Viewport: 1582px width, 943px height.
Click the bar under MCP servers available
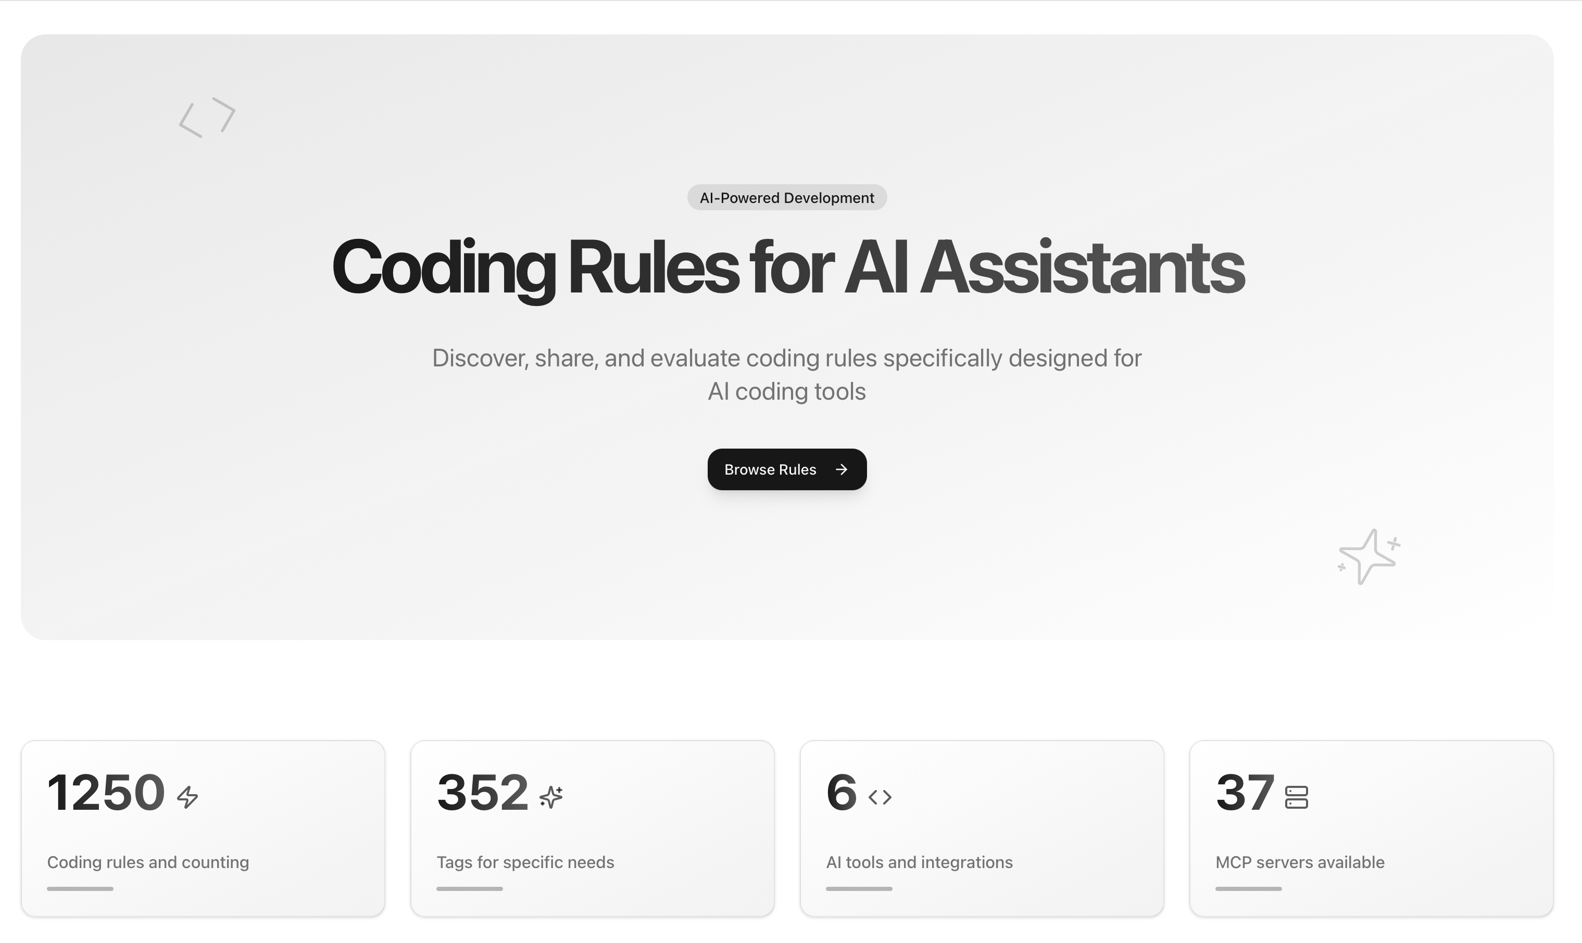(x=1248, y=888)
